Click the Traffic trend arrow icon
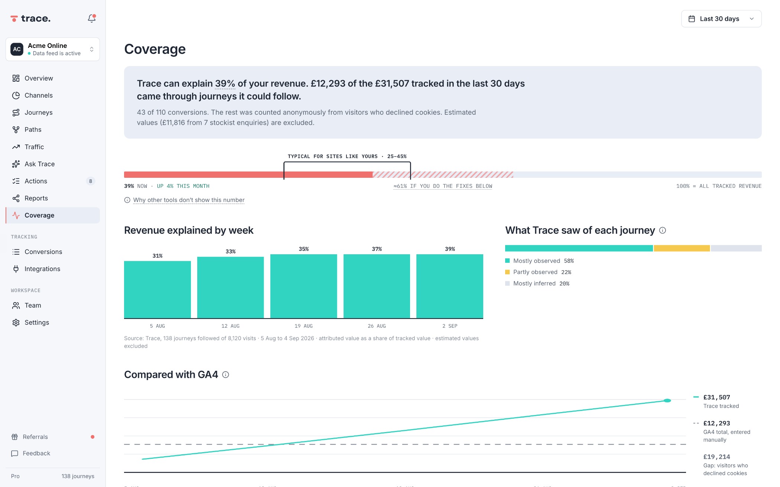 [x=16, y=147]
